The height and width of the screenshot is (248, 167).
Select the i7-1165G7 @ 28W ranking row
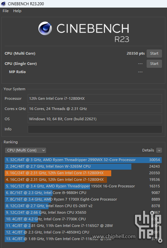(x=83, y=226)
